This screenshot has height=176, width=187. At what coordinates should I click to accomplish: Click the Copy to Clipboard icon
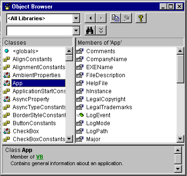point(115,18)
